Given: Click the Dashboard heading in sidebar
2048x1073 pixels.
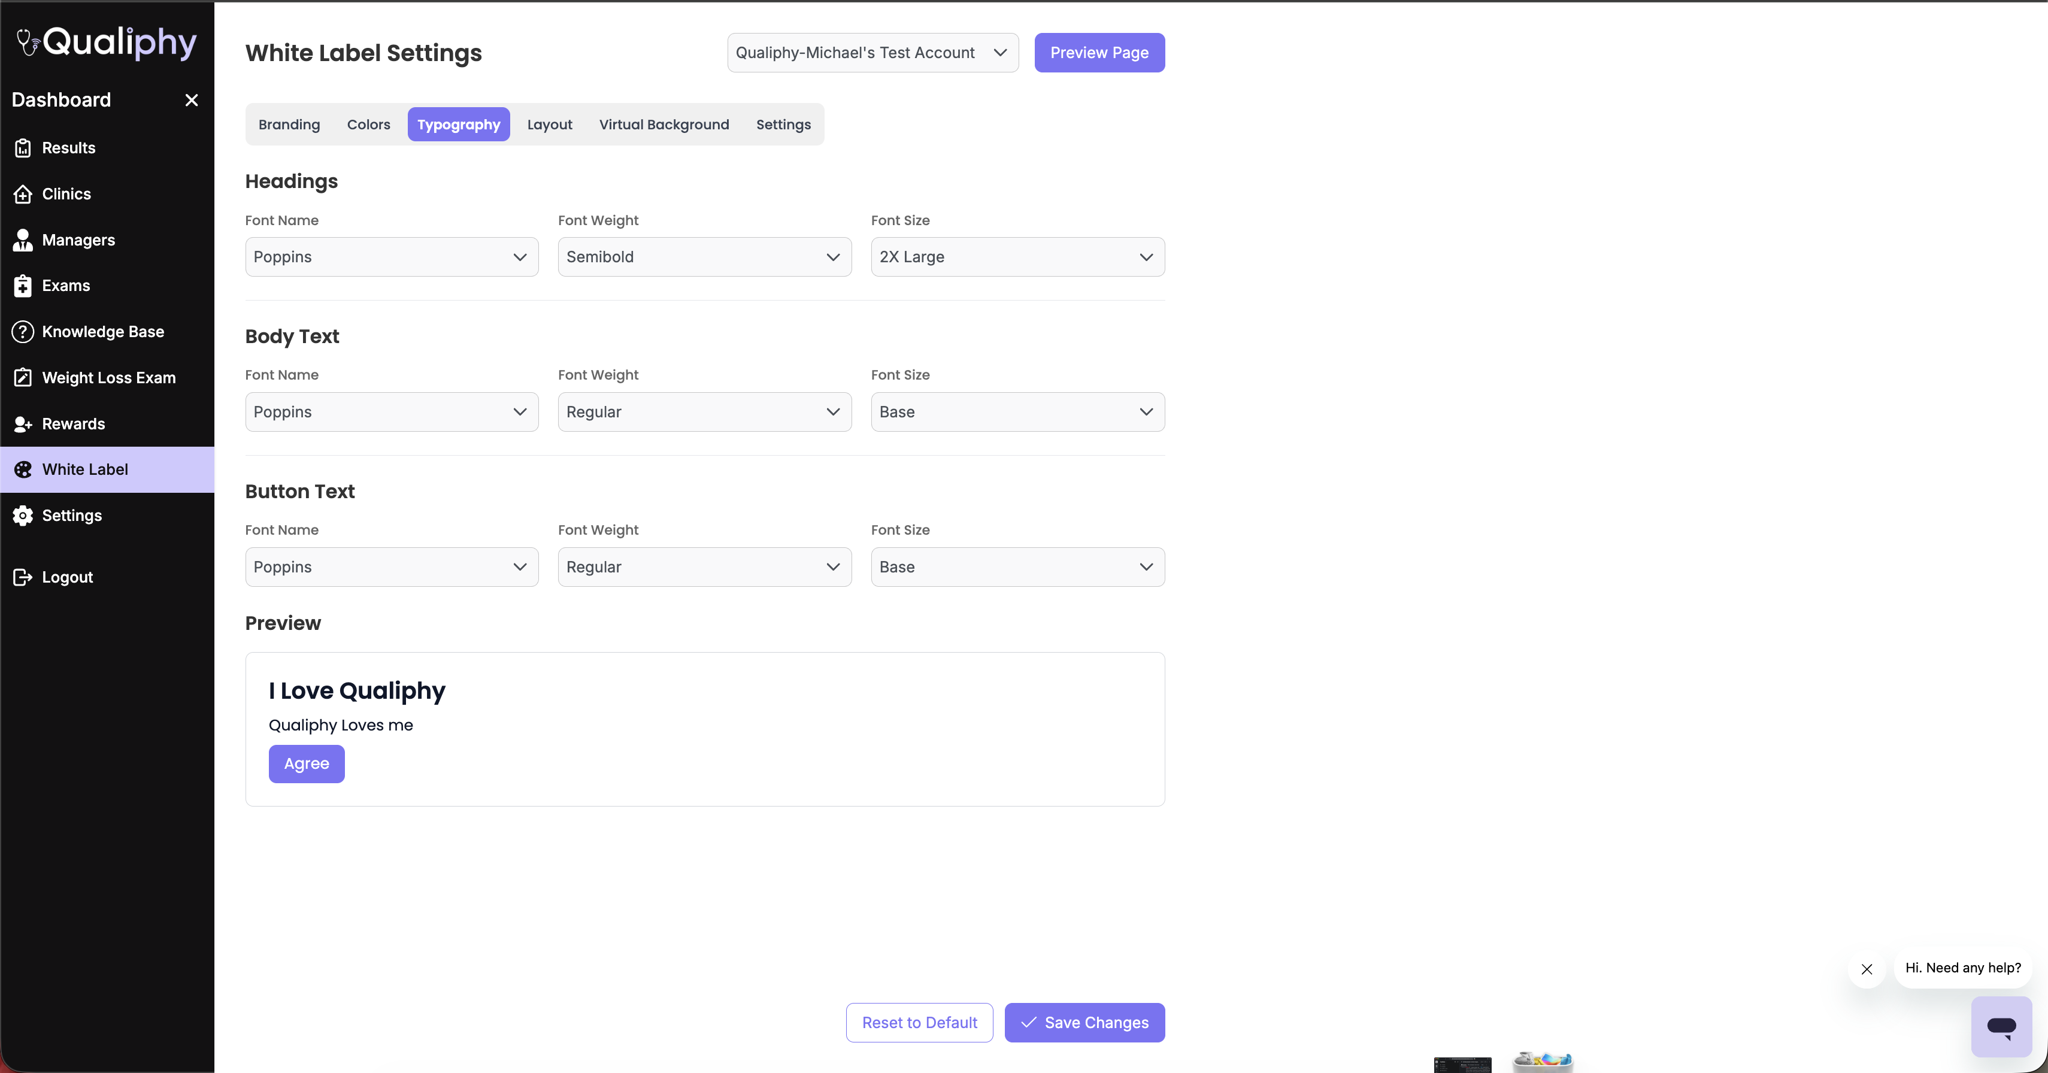Looking at the screenshot, I should click(x=61, y=100).
